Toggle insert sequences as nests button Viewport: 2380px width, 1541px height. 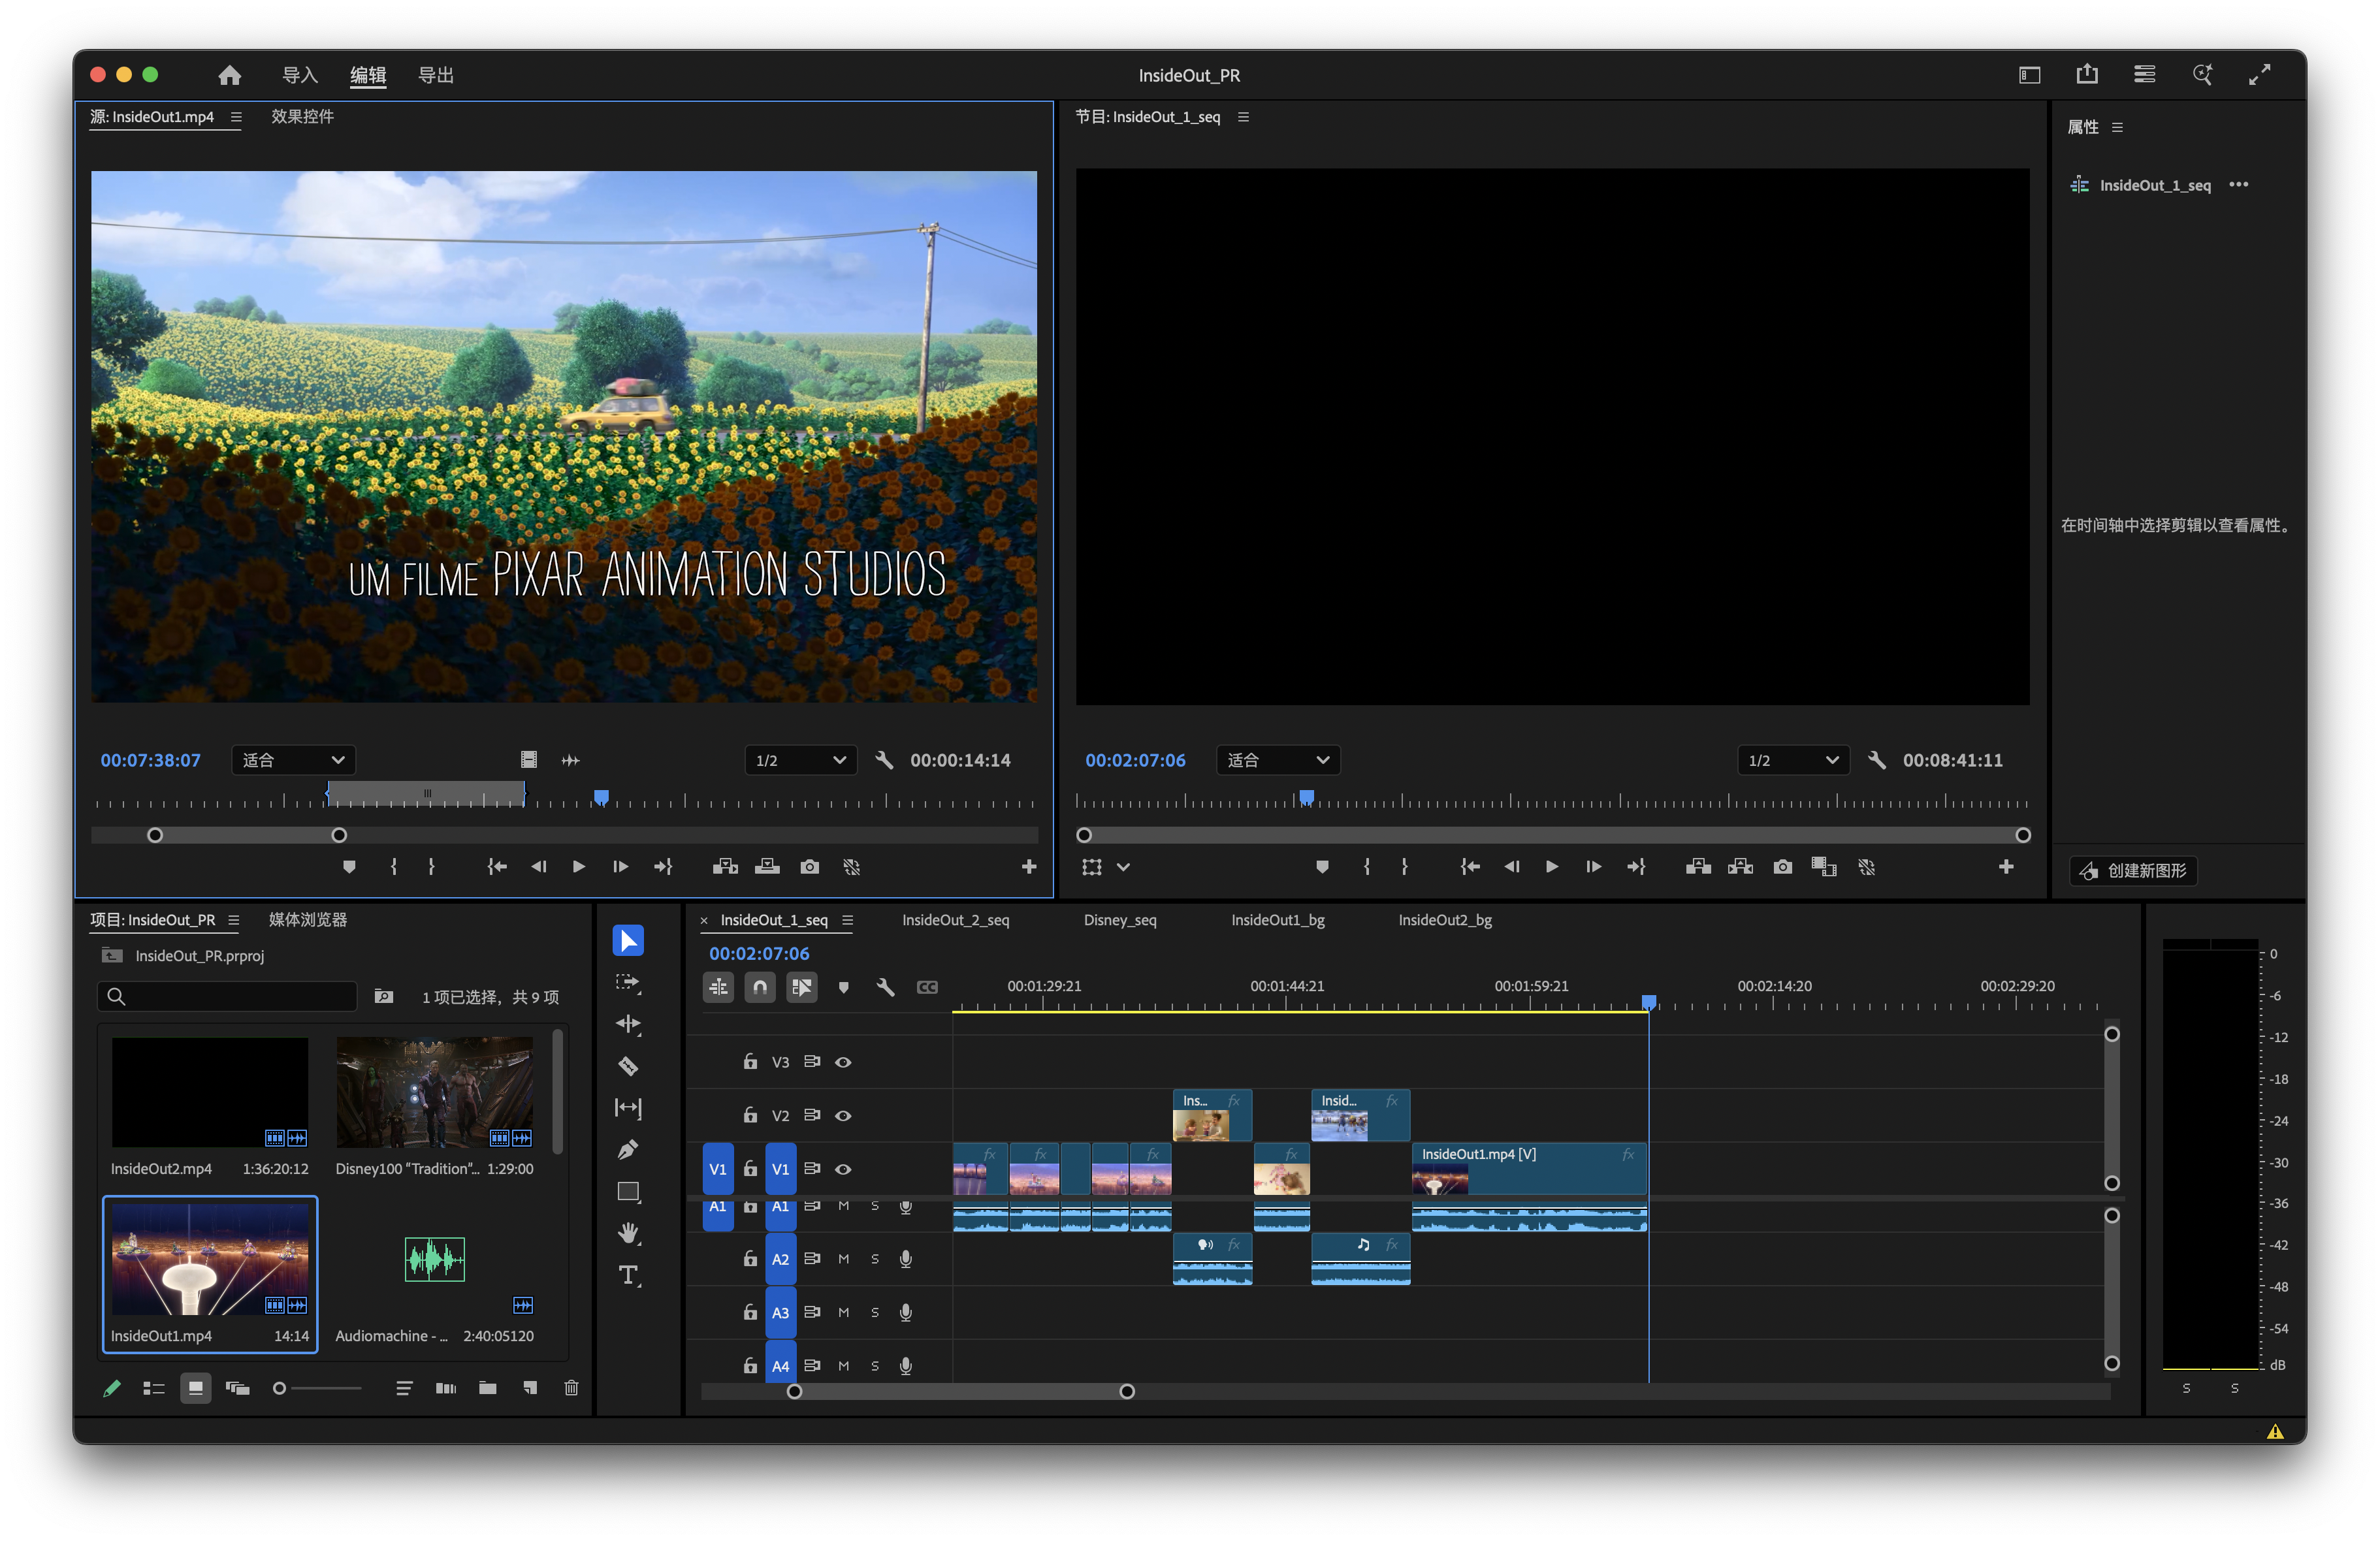pos(718,987)
